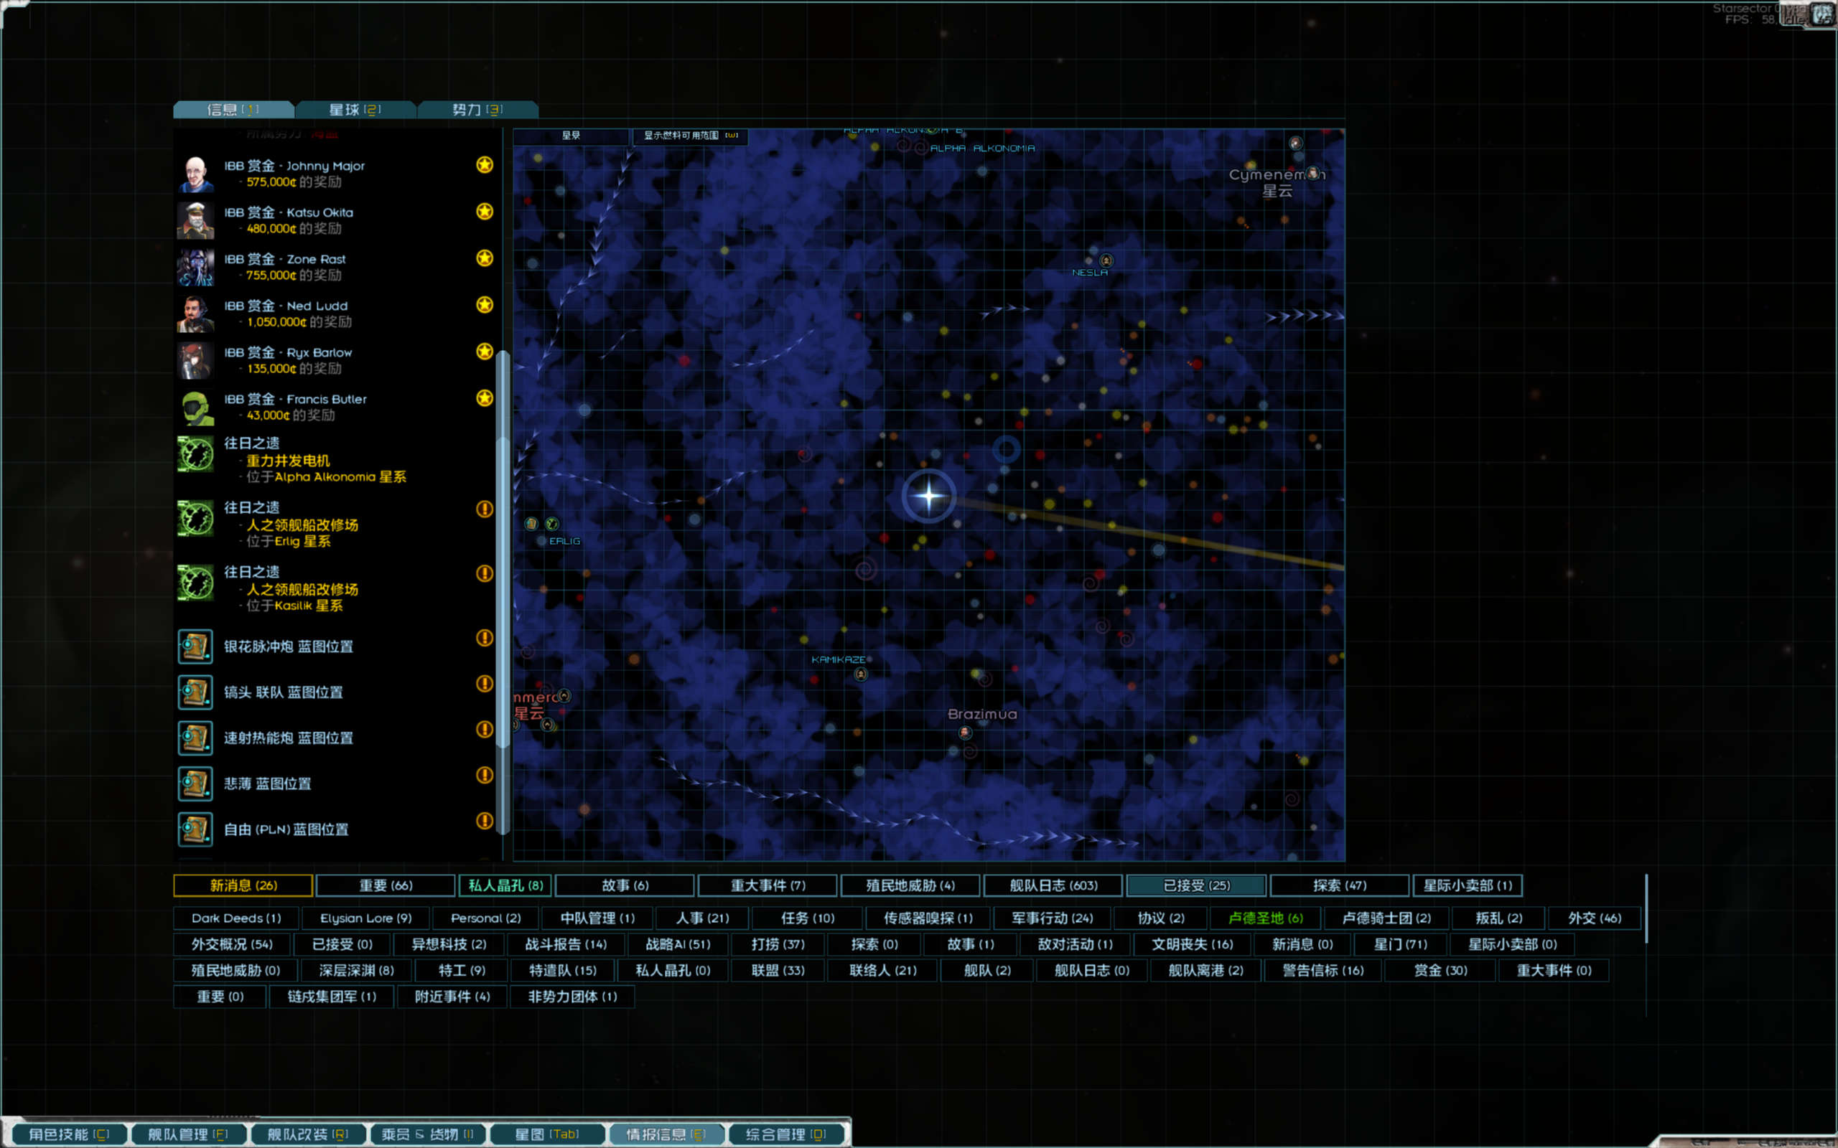
Task: Switch to the 星球 [2] tab
Action: (355, 109)
